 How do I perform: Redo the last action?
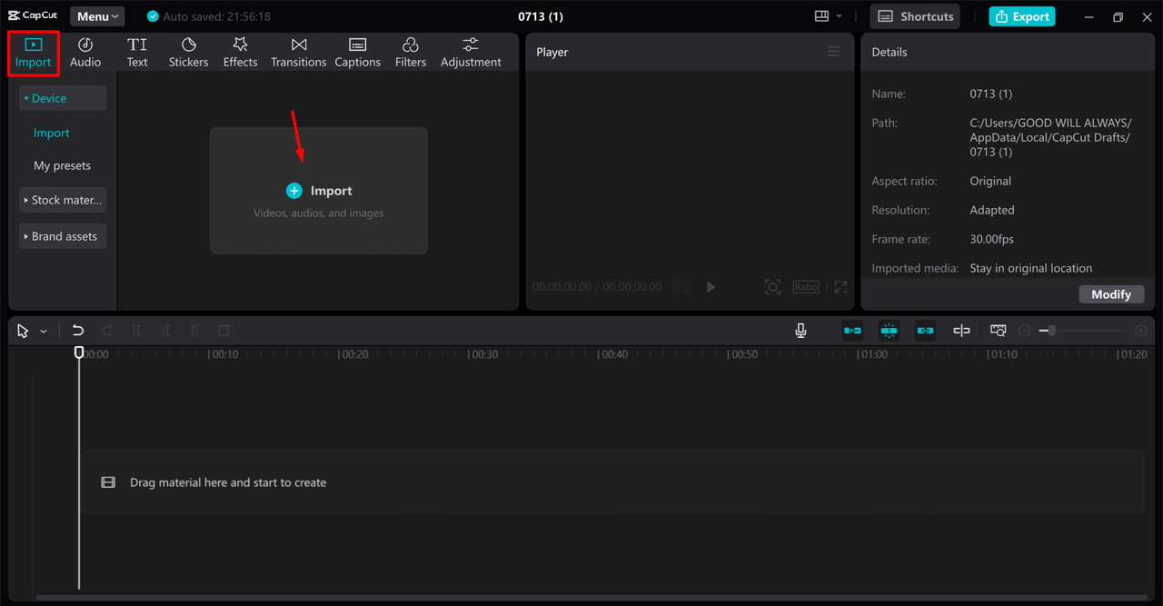point(107,331)
